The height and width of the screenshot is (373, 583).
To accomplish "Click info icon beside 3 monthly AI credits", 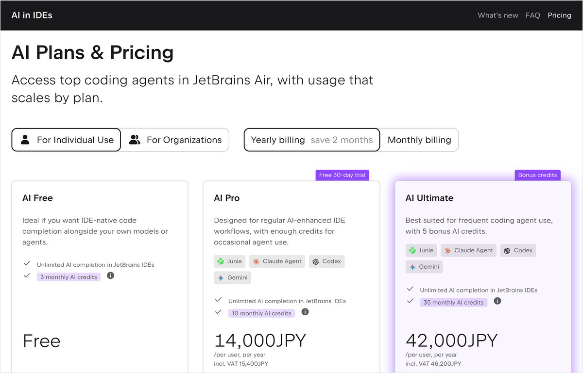I will click(110, 276).
